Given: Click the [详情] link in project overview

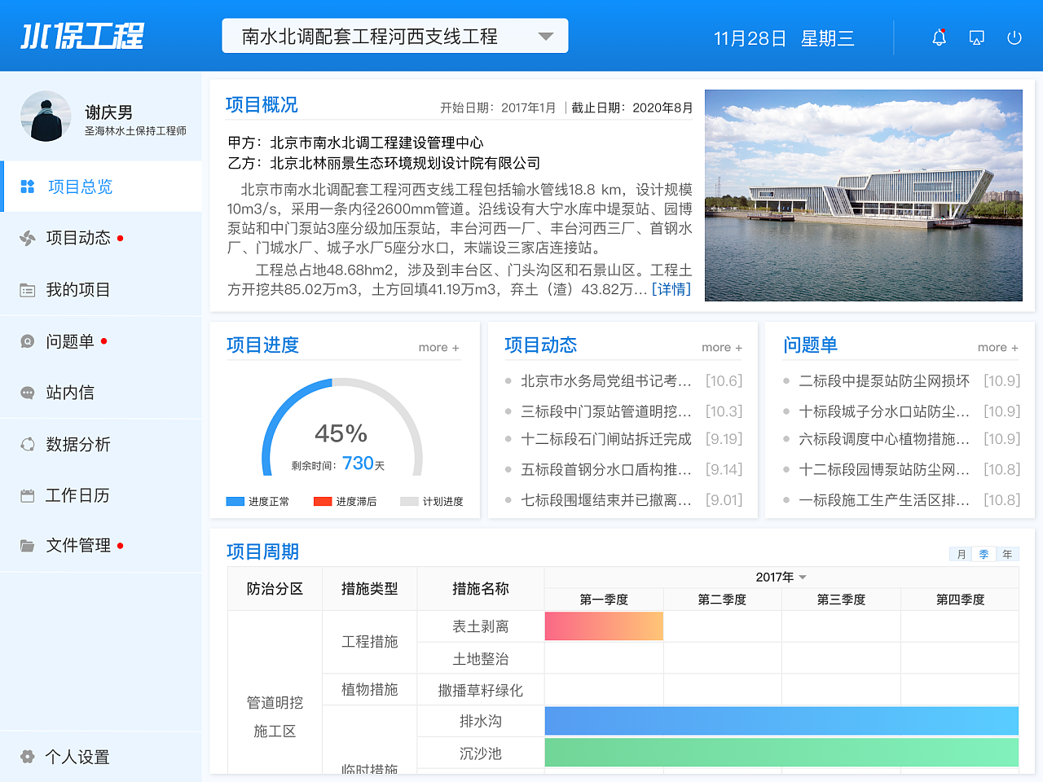Looking at the screenshot, I should point(671,289).
